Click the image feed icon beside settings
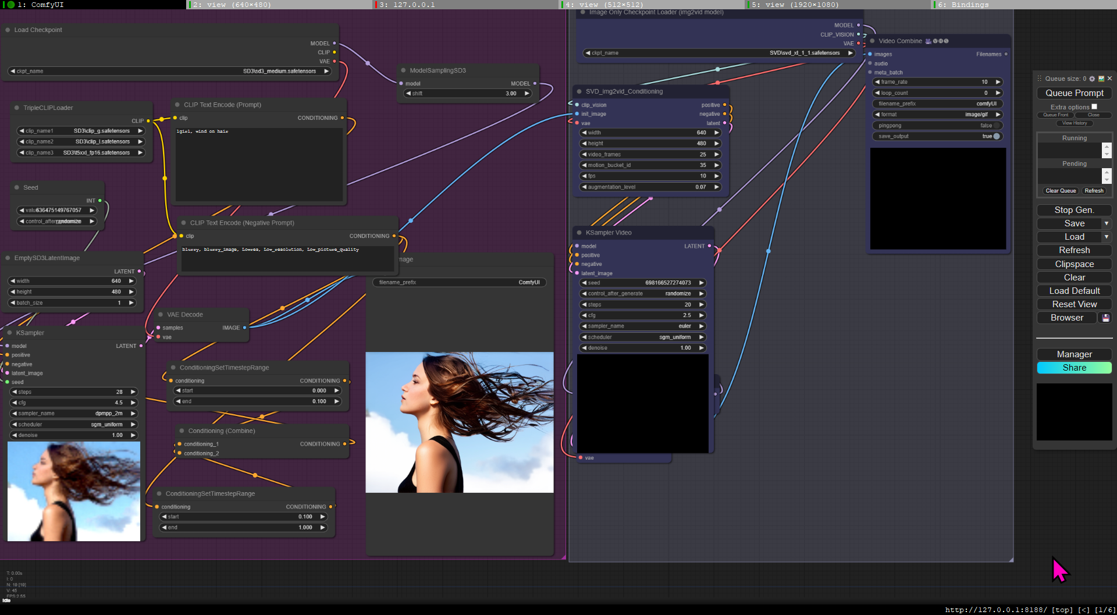 (x=1101, y=79)
